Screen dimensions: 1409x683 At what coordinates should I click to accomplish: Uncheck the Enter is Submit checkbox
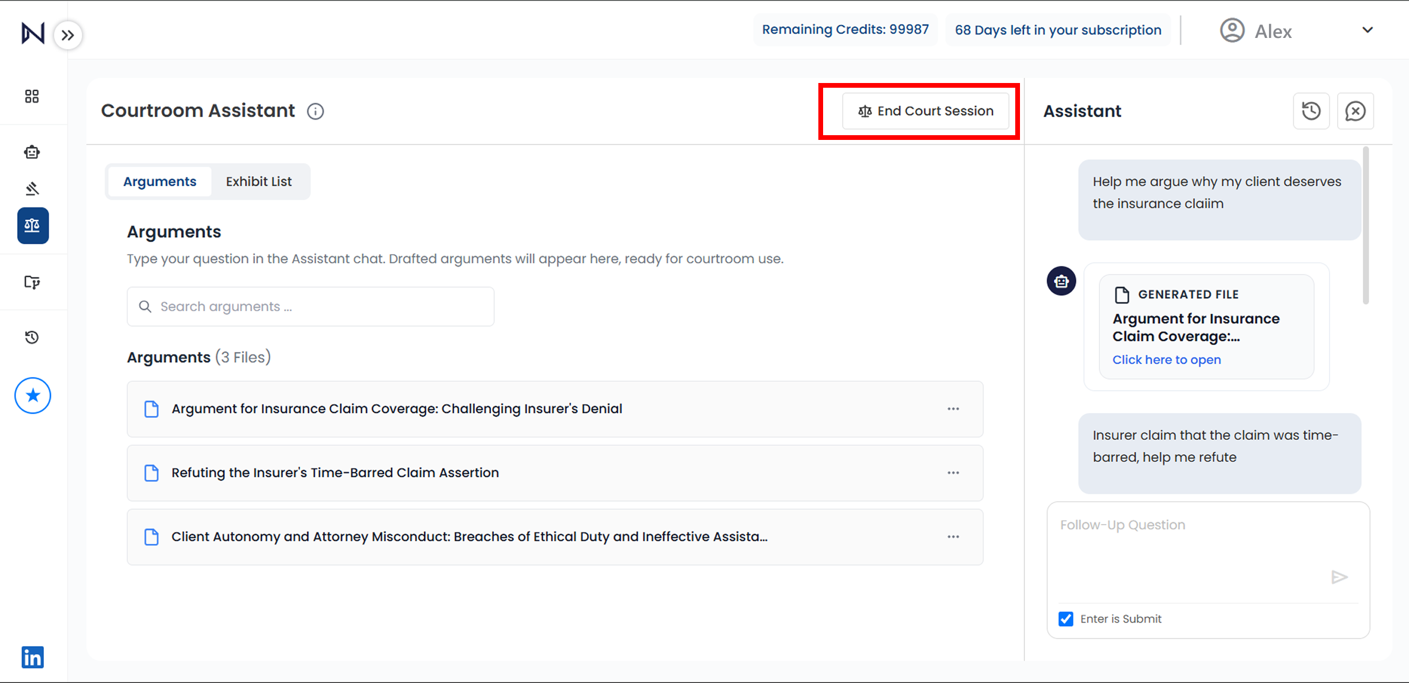pos(1066,619)
